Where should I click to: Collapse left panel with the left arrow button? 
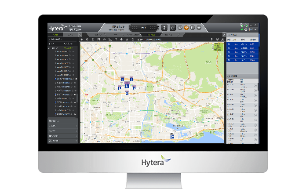tap(80, 35)
